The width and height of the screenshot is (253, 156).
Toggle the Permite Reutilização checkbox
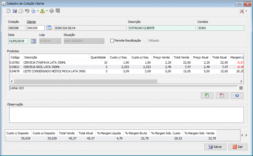tap(112, 41)
